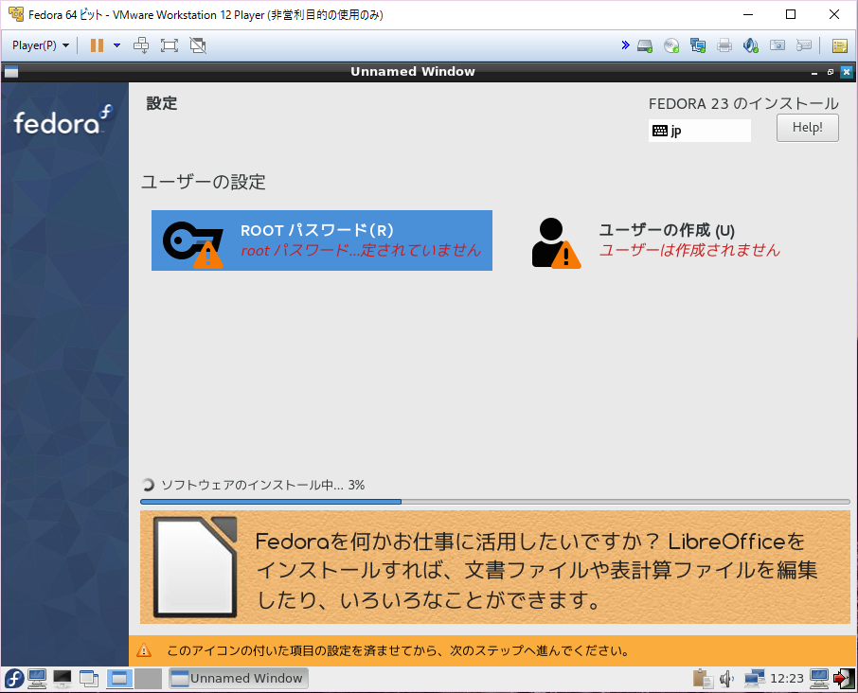This screenshot has height=693, width=858.
Task: Click the 設定 heading
Action: 162,103
